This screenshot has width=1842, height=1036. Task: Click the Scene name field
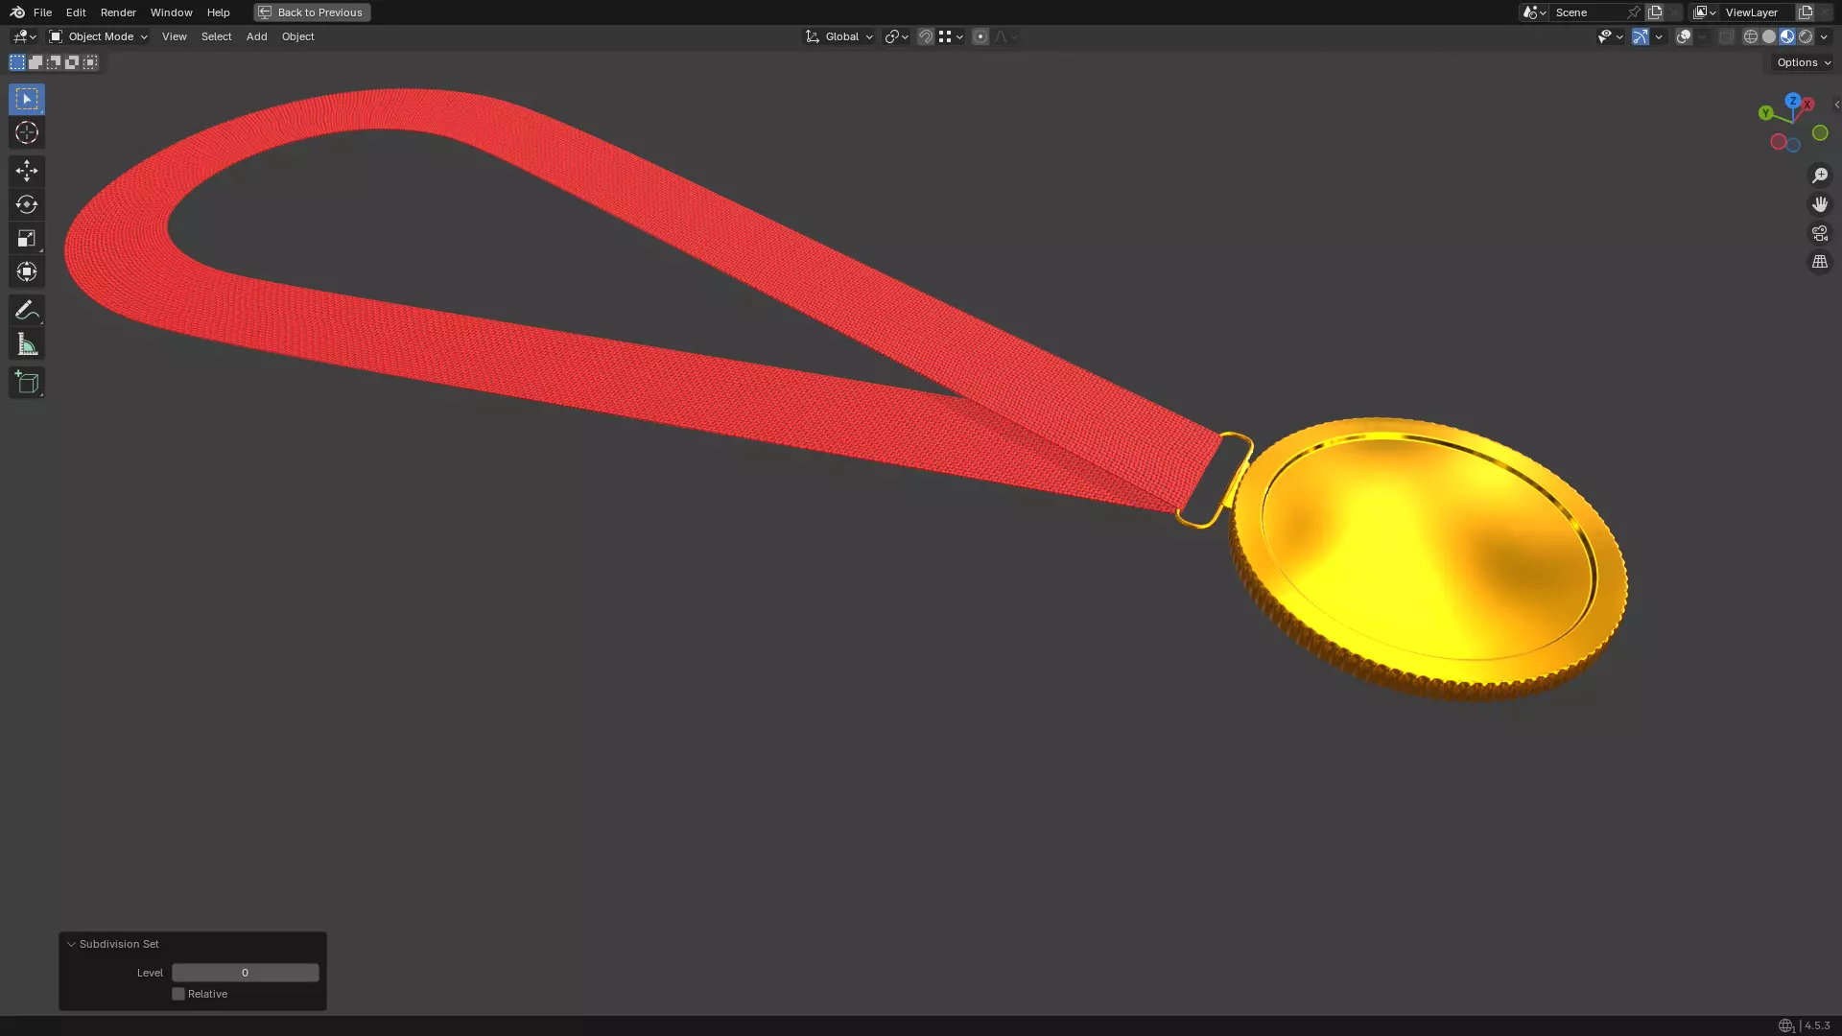click(1587, 12)
